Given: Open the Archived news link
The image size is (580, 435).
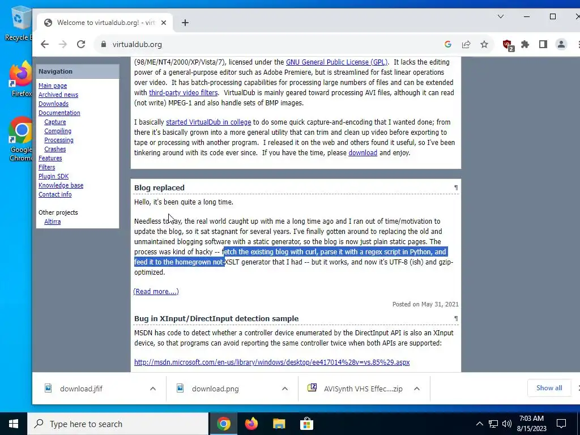Looking at the screenshot, I should tap(58, 95).
